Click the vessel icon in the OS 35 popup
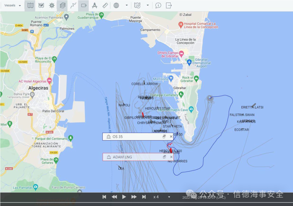 [x=109, y=137]
